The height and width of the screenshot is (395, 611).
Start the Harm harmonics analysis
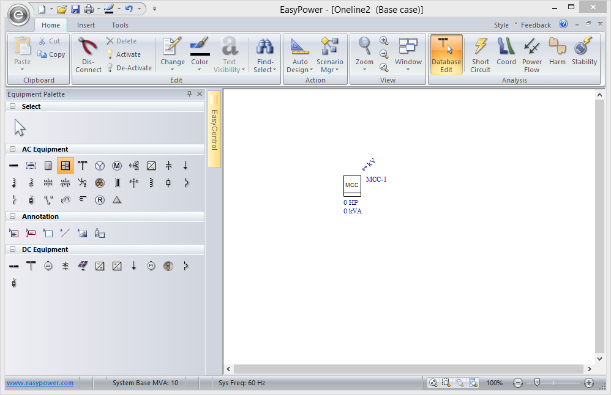pyautogui.click(x=557, y=52)
